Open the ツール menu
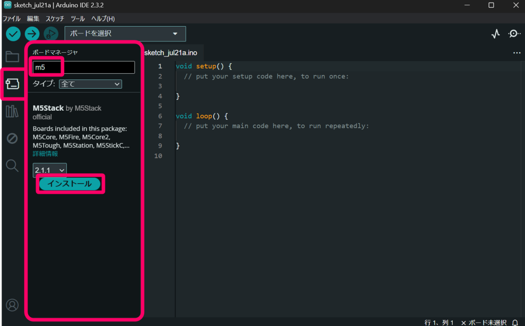This screenshot has height=326, width=525. coord(78,19)
